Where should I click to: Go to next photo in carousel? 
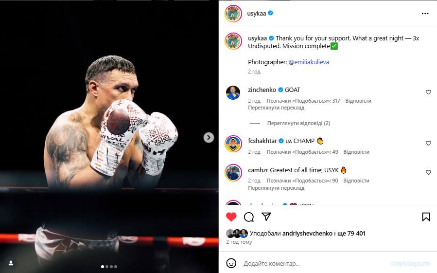pos(209,137)
